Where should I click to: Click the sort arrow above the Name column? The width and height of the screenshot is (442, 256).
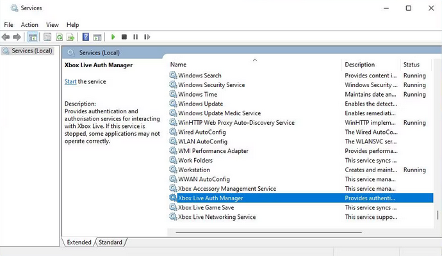point(255,60)
